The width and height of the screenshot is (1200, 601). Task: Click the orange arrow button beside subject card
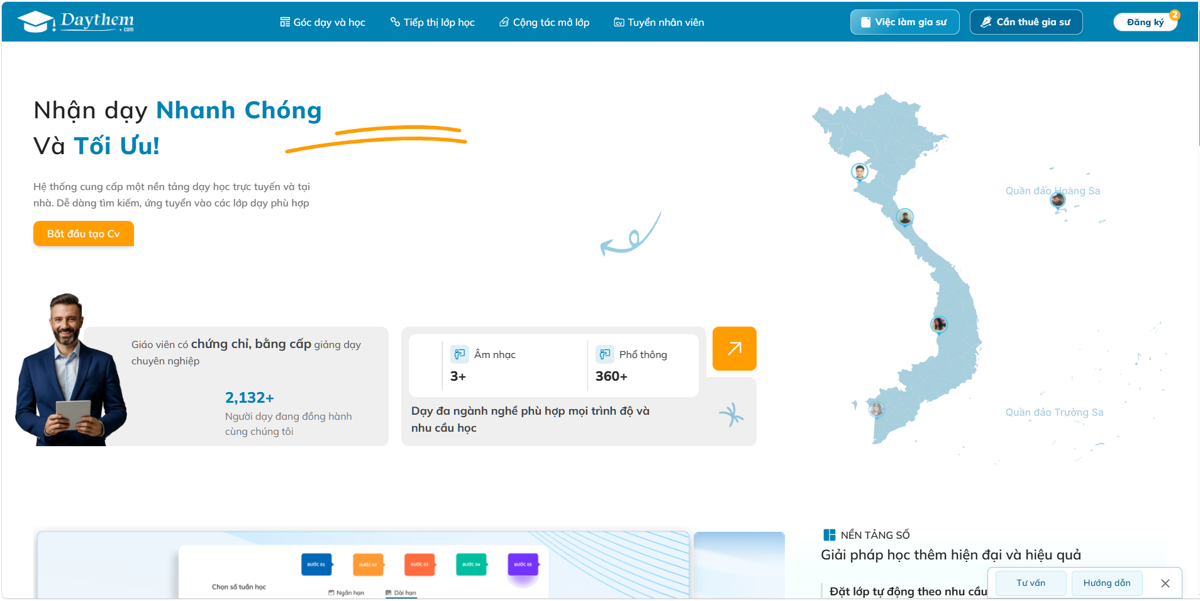[x=734, y=349]
